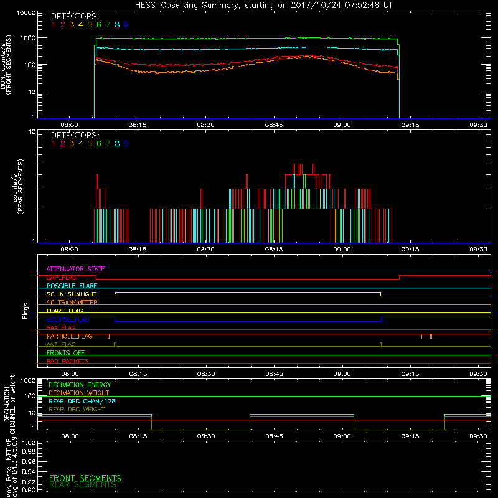498x498 pixels.
Task: Click the FLARE_FLAG label
Action: (65, 311)
